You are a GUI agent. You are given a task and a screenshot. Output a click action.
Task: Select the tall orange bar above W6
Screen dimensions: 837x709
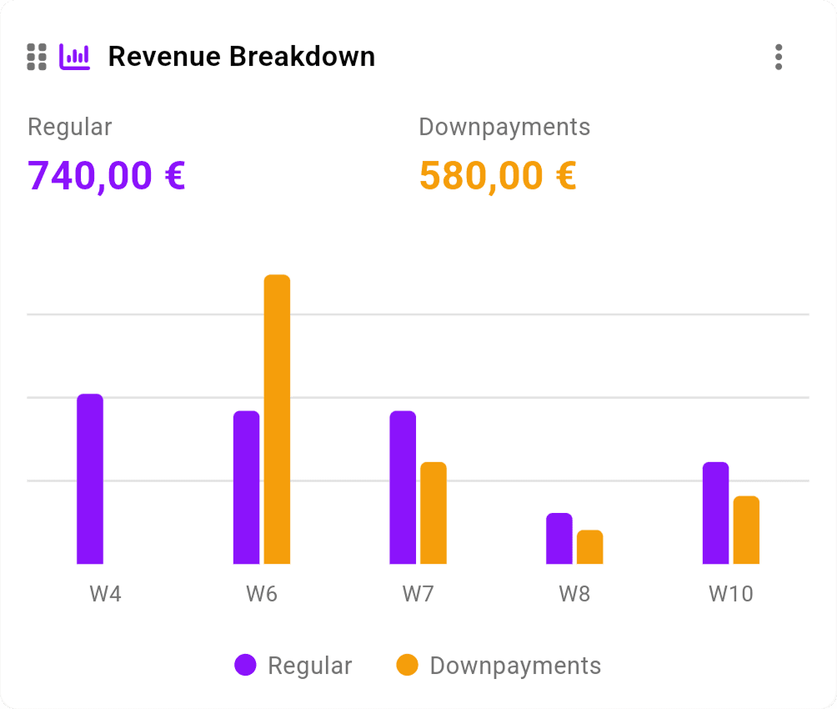(x=276, y=417)
